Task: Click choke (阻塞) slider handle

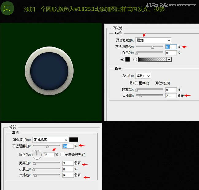Action: [x=136, y=90]
